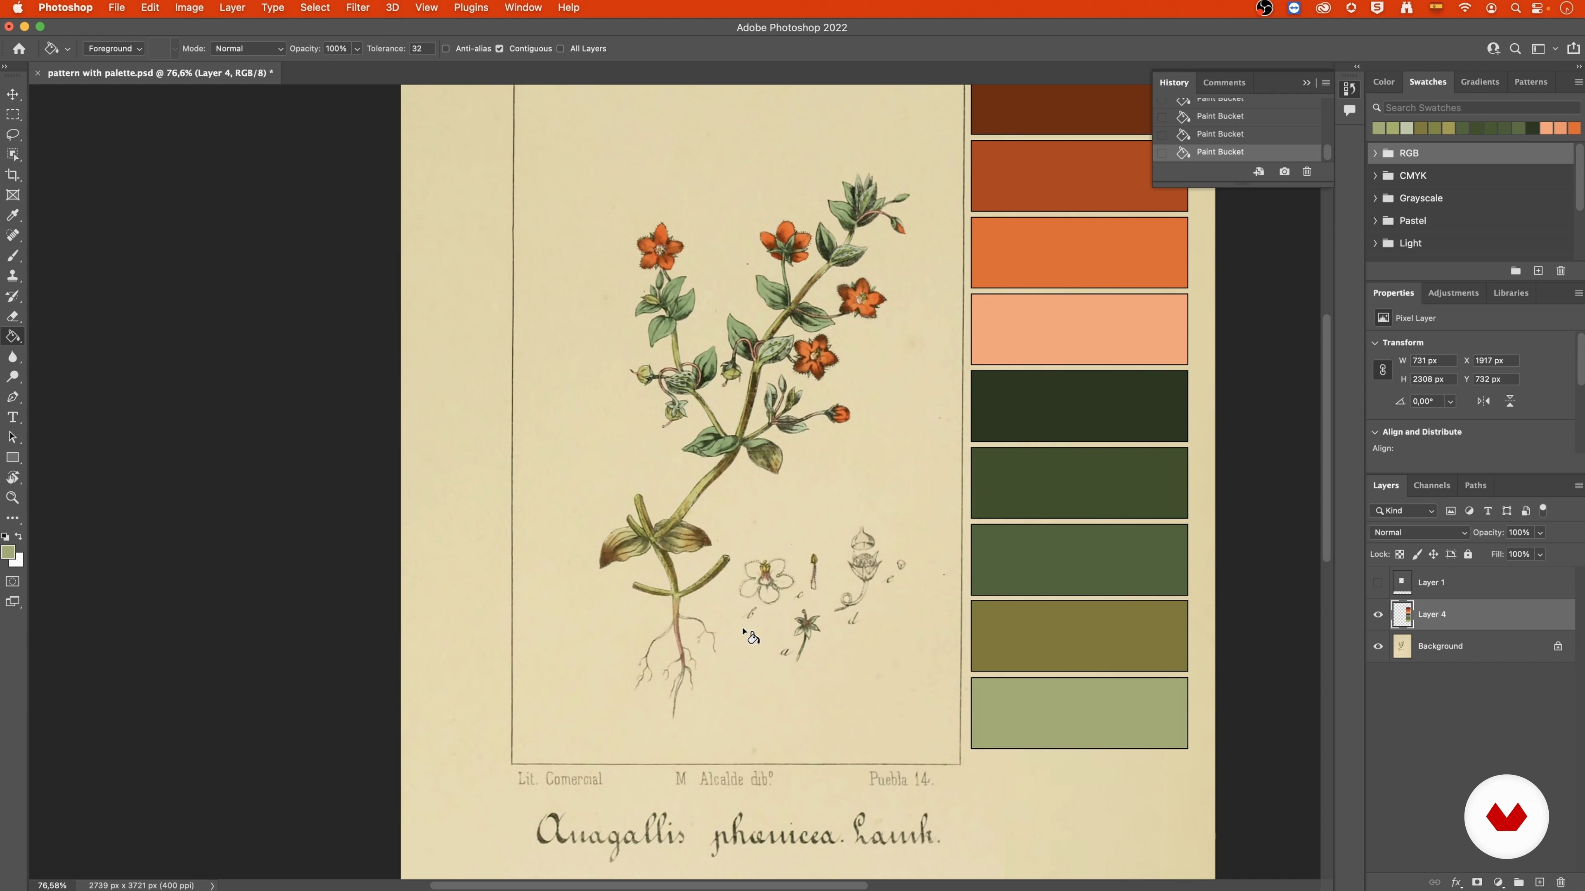Expand the Pastel swatch group
This screenshot has height=891, width=1585.
(1375, 221)
